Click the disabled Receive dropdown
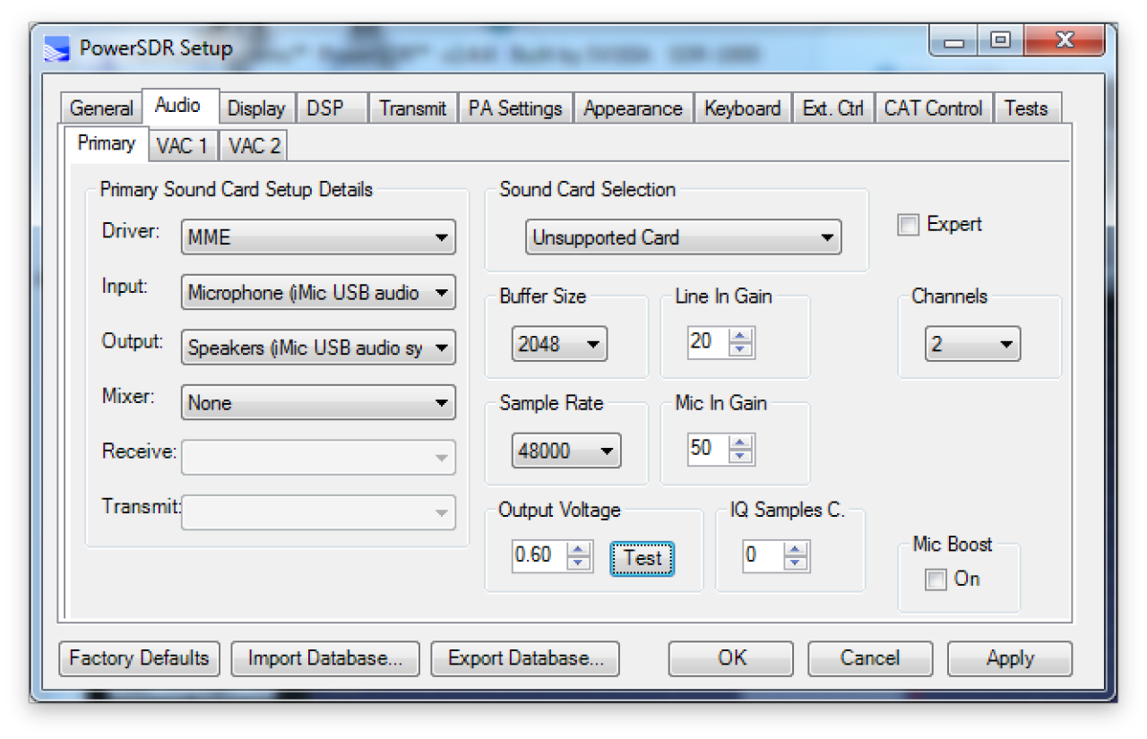Screen dimensions: 1147x739 (x=318, y=458)
